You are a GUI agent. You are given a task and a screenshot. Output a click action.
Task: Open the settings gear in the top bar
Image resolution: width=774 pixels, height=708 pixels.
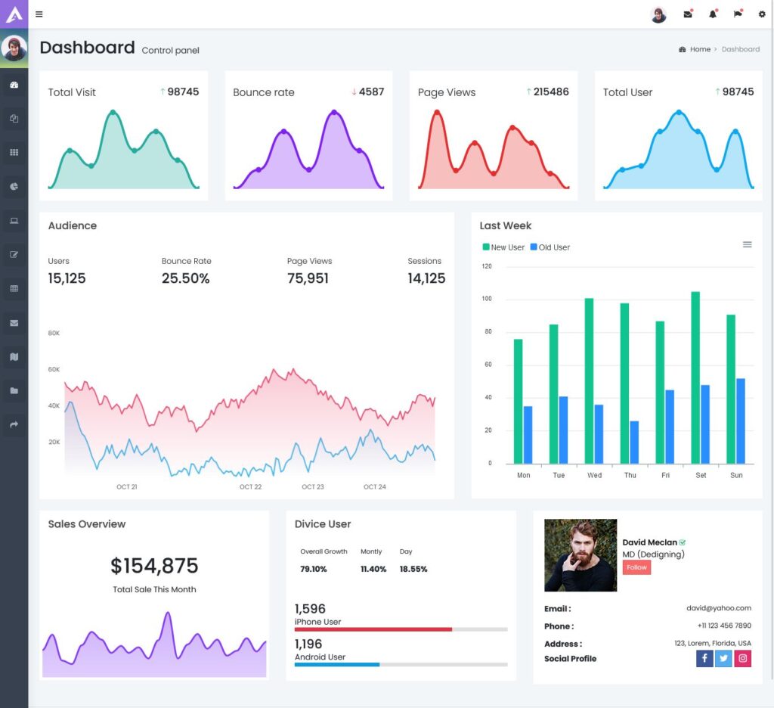point(762,14)
